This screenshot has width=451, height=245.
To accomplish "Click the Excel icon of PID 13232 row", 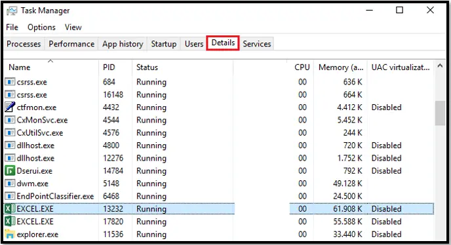I will (x=10, y=209).
